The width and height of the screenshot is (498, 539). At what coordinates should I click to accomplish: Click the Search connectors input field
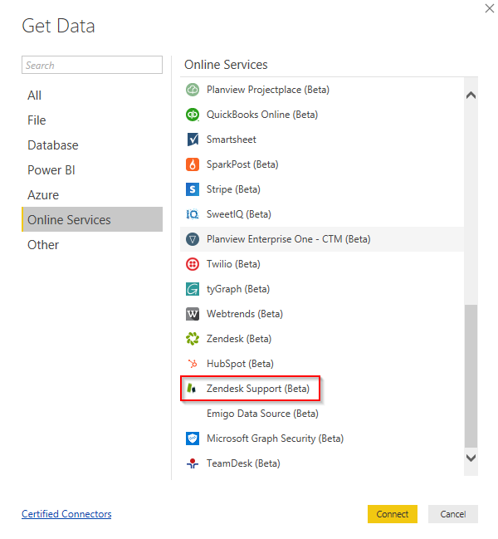pyautogui.click(x=92, y=65)
